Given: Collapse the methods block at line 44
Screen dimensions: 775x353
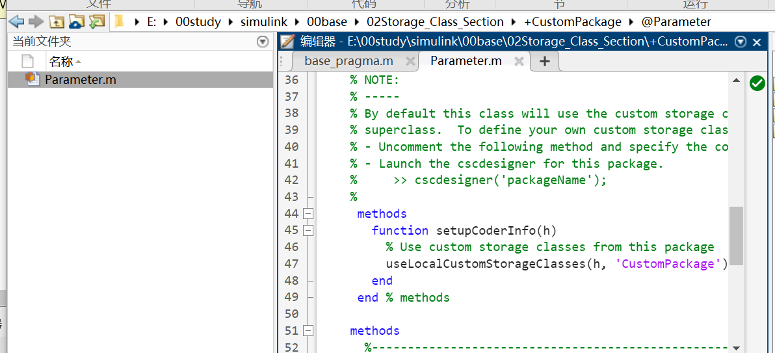Looking at the screenshot, I should click(308, 214).
